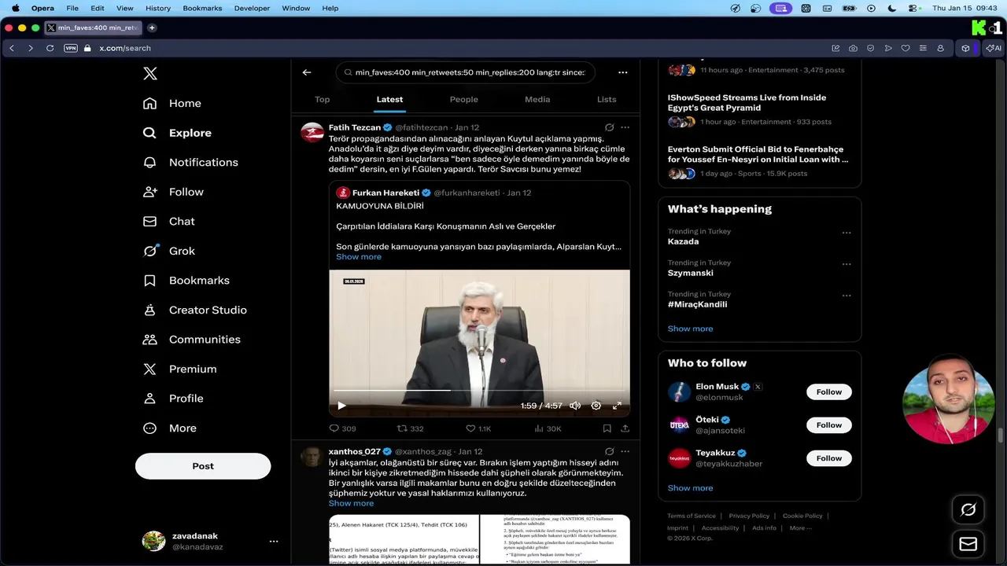1007x566 pixels.
Task: Play the embedded video
Action: point(341,406)
